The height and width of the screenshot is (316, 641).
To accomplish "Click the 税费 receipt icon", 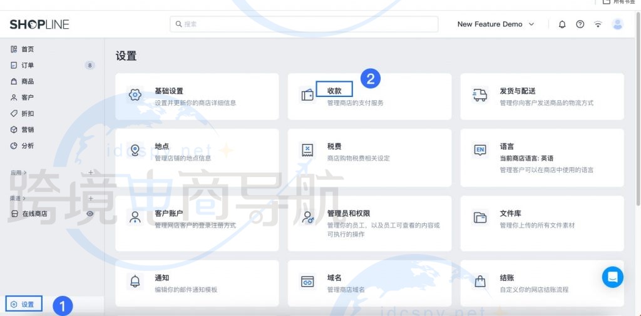I will [307, 150].
